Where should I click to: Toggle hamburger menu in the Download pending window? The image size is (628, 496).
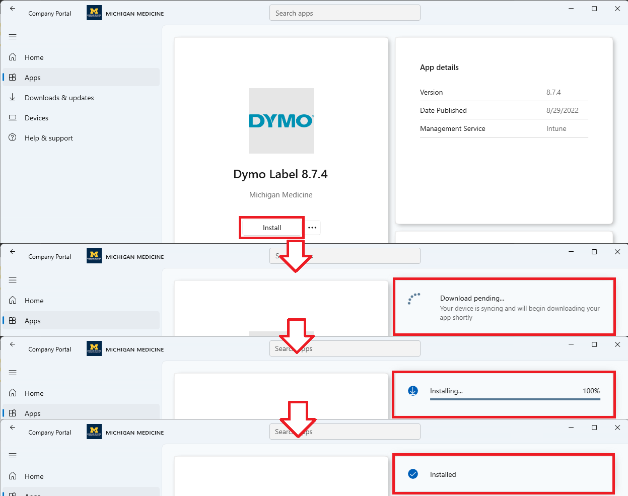click(x=13, y=280)
